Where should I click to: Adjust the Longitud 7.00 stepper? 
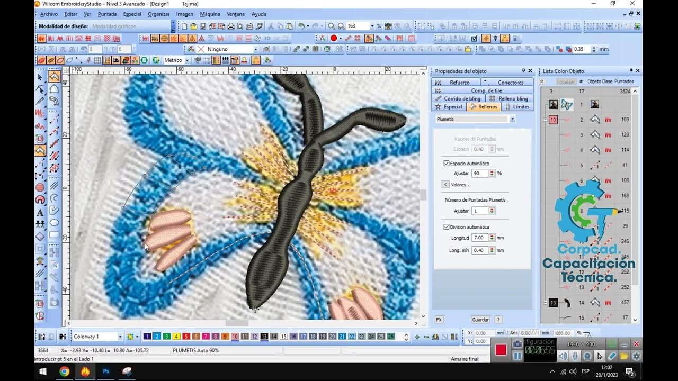(x=492, y=238)
